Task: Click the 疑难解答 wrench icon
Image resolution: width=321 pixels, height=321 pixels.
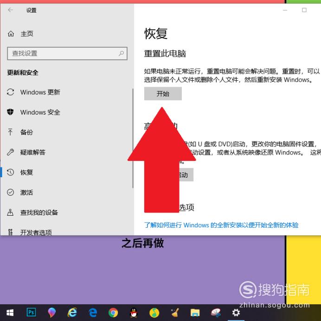Action: (11, 152)
